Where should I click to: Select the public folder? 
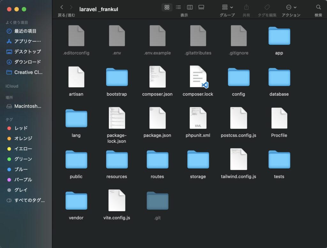click(x=76, y=159)
